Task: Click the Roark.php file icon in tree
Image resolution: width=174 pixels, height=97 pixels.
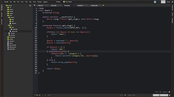Action: [x=11, y=29]
